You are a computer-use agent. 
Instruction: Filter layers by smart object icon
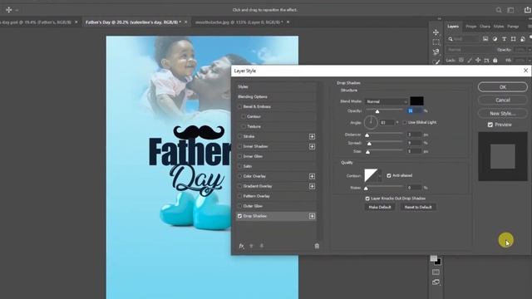pos(523,39)
